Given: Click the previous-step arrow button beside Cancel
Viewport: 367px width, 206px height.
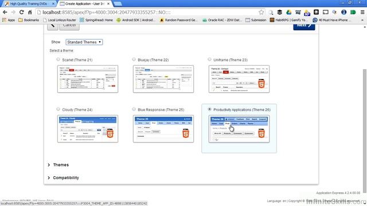Looking at the screenshot, I should (53, 26).
